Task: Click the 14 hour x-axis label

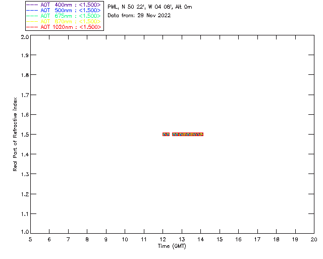Action: click(x=201, y=239)
